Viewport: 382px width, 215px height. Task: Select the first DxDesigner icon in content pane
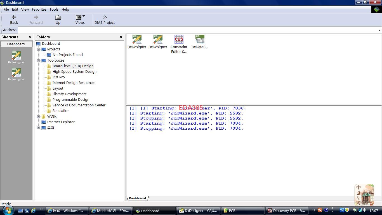pos(137,42)
